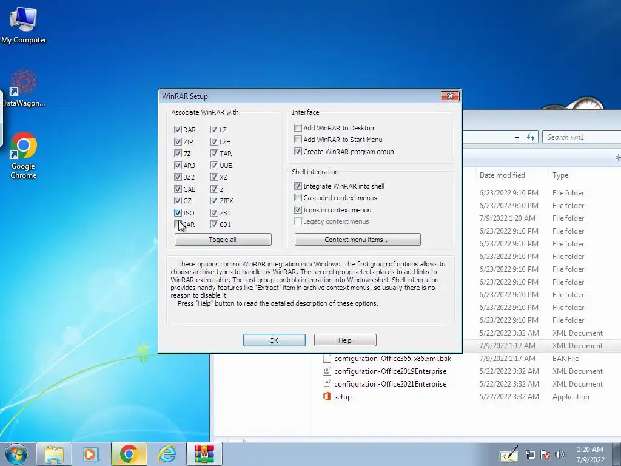Viewport: 621px width, 466px height.
Task: Toggle the LZH association checkbox
Action: (214, 141)
